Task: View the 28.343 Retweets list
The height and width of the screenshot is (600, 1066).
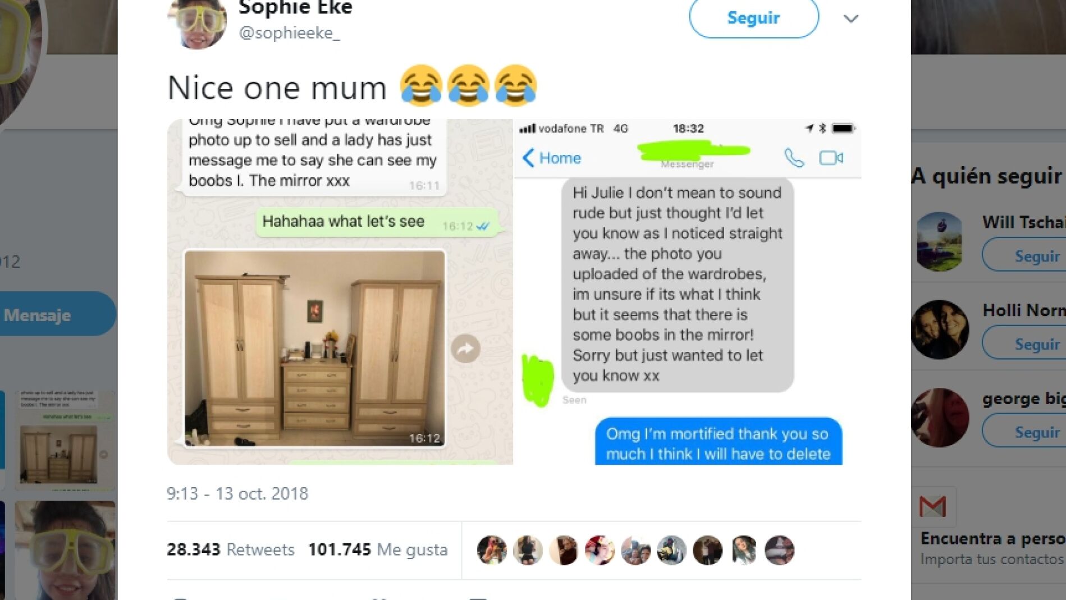Action: point(231,549)
